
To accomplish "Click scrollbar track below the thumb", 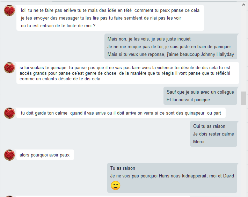I will coord(243,150).
